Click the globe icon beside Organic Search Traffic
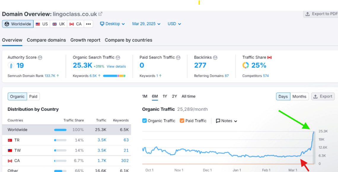 click(x=118, y=58)
